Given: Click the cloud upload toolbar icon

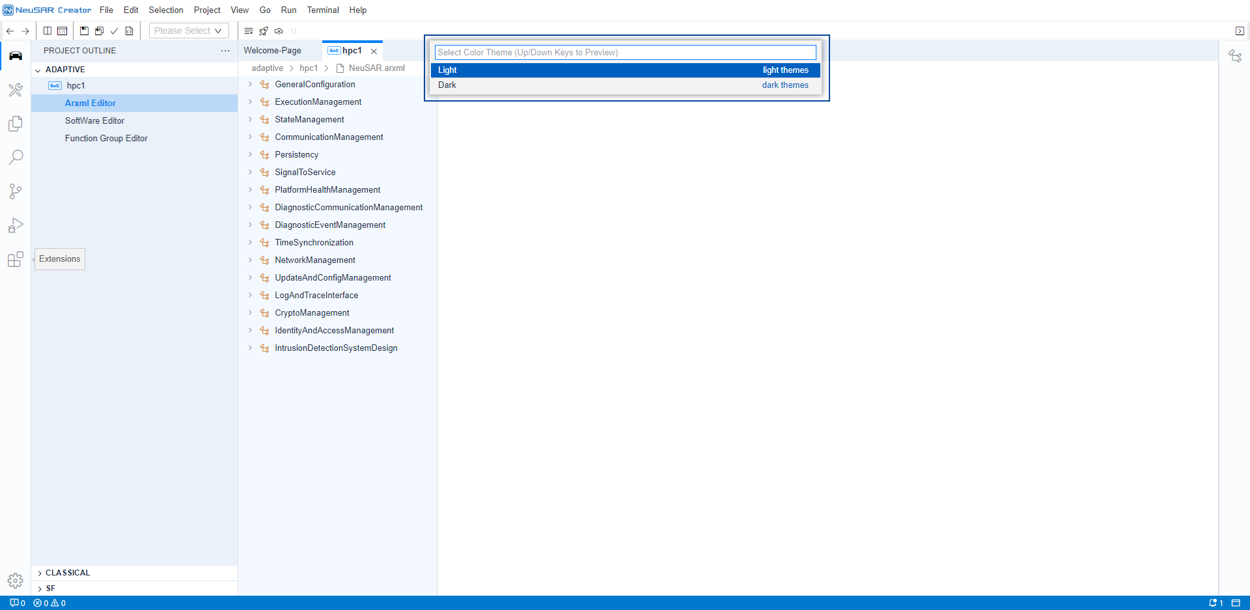Looking at the screenshot, I should 279,31.
